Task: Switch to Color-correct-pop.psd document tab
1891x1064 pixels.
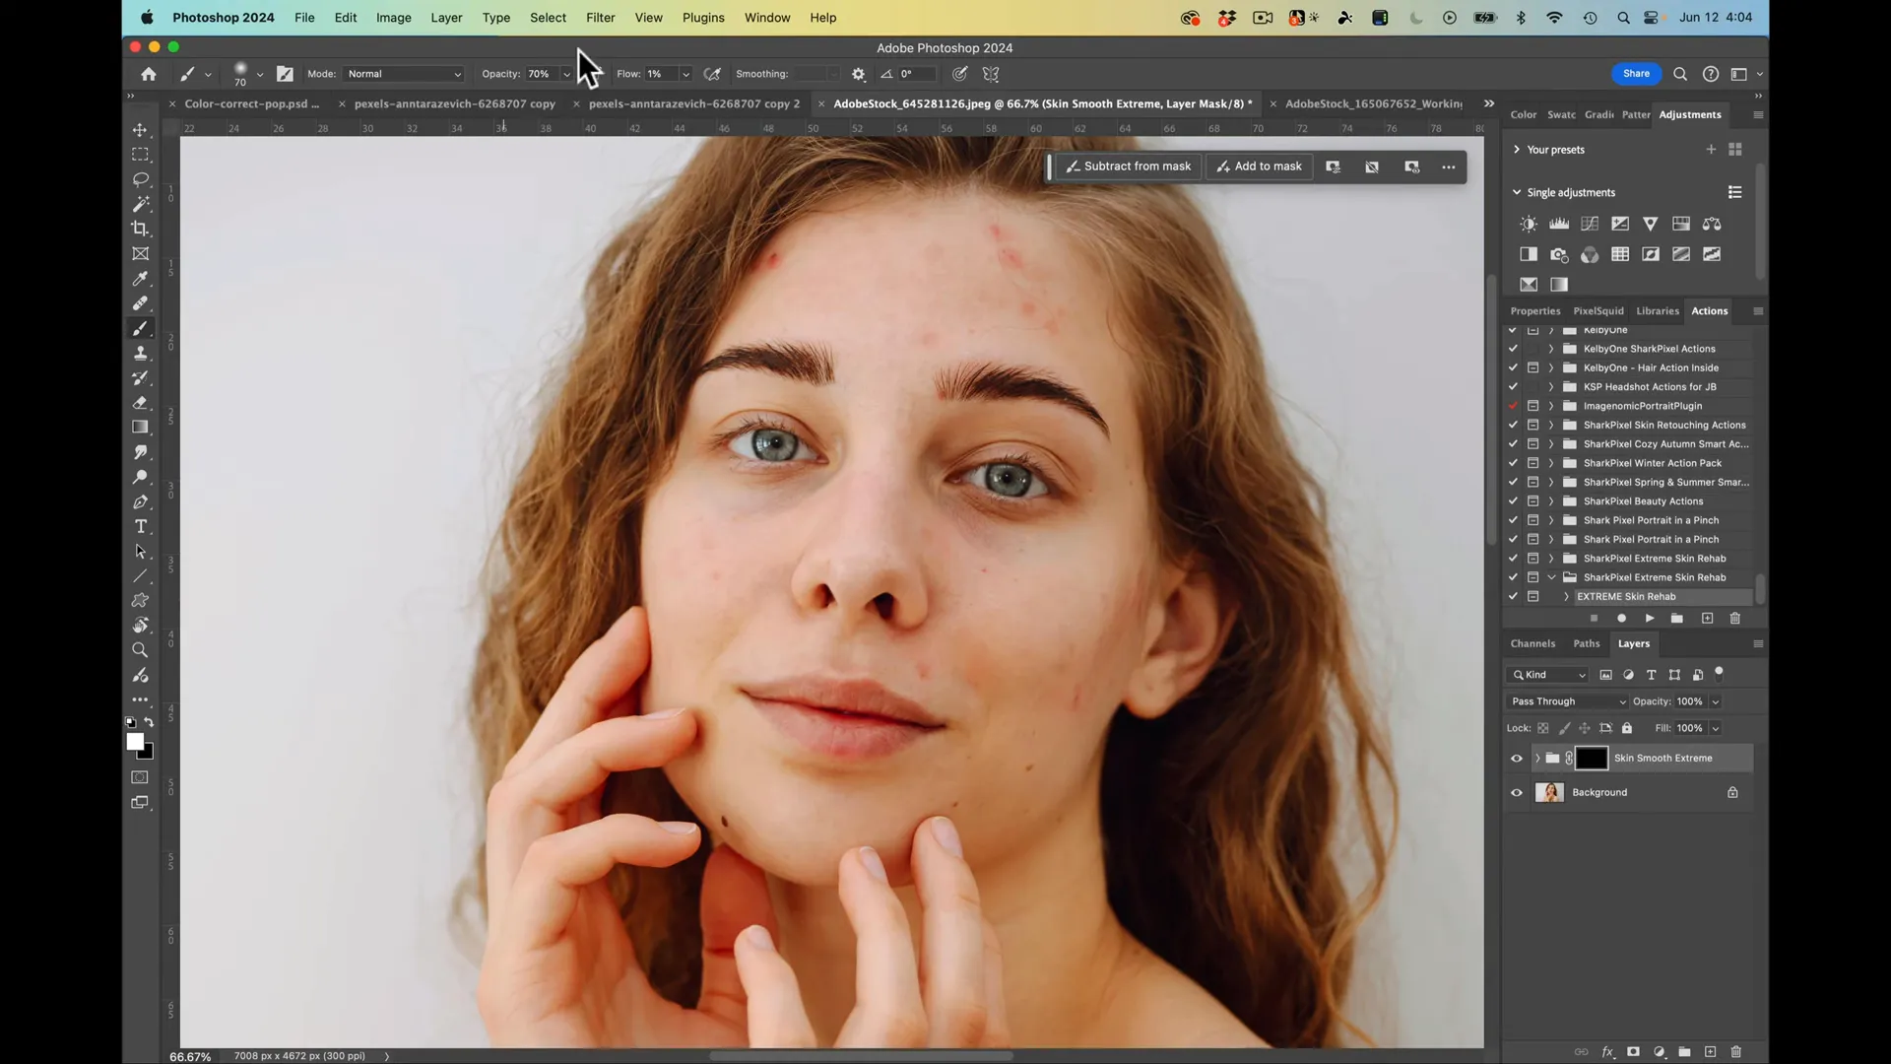Action: pyautogui.click(x=252, y=103)
